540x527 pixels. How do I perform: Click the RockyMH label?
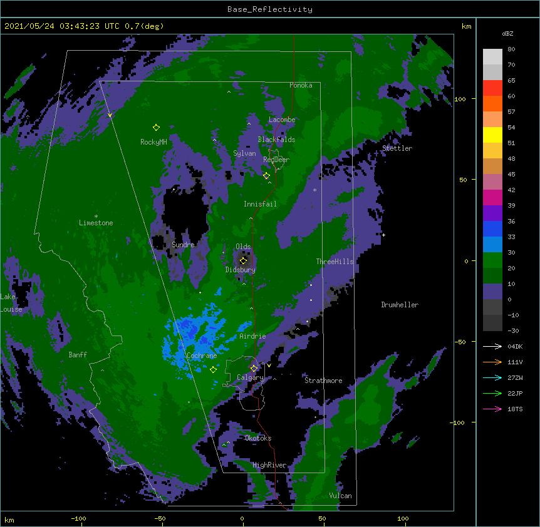(153, 141)
